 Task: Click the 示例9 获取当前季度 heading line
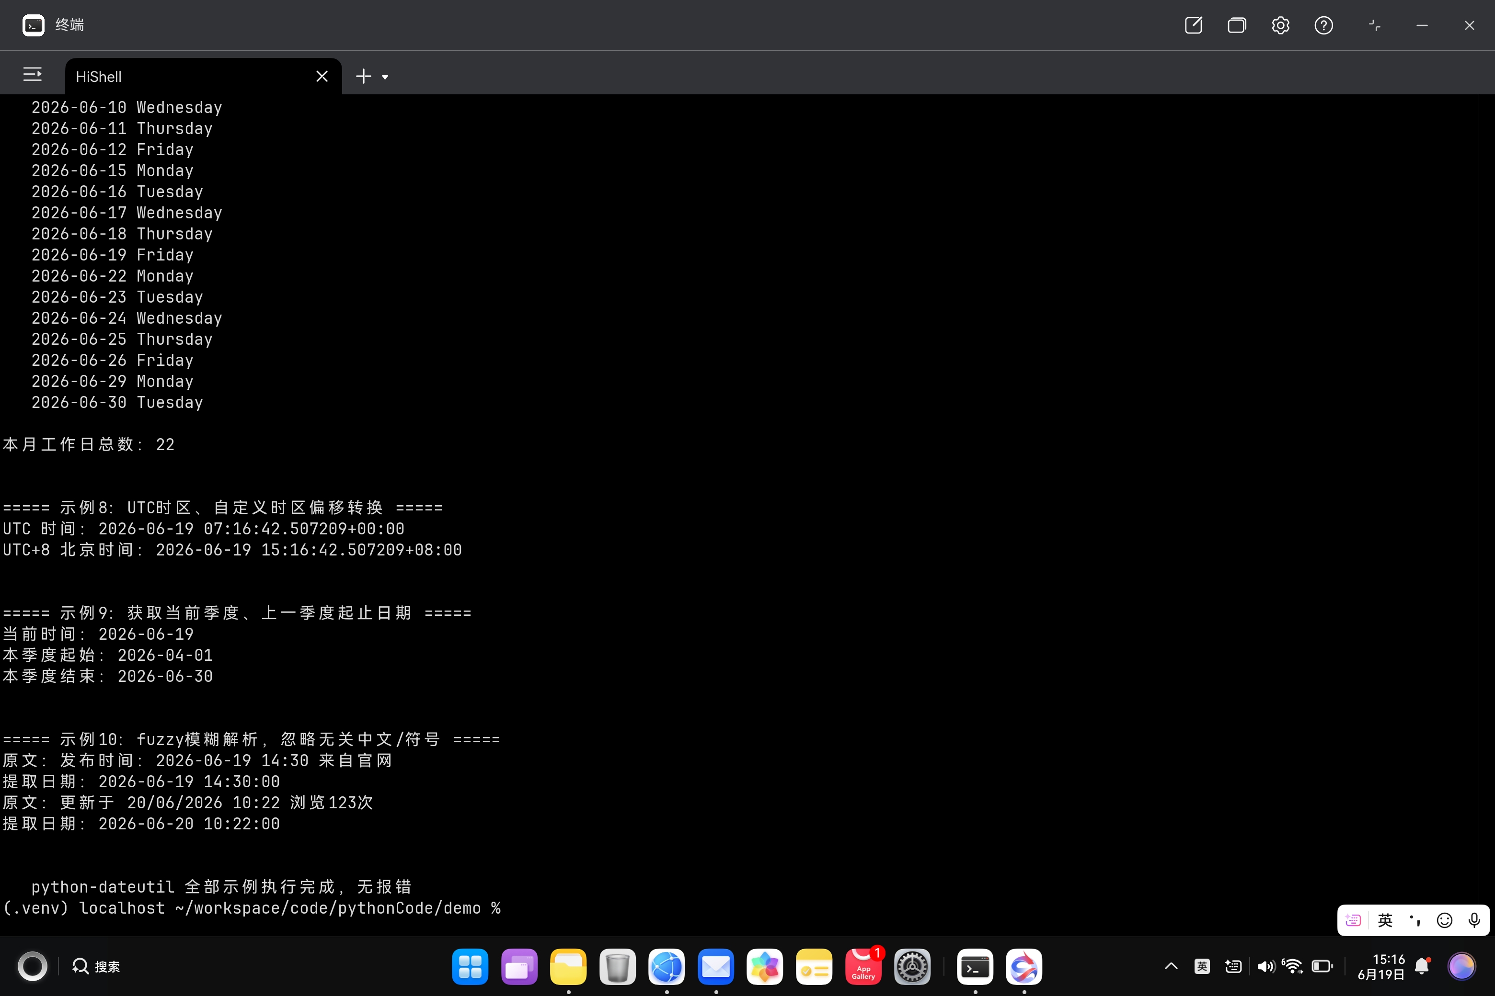click(x=237, y=613)
